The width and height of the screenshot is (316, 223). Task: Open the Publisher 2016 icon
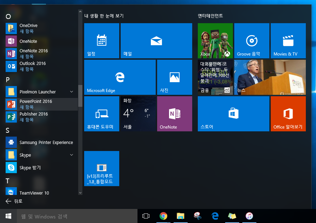click(x=11, y=117)
